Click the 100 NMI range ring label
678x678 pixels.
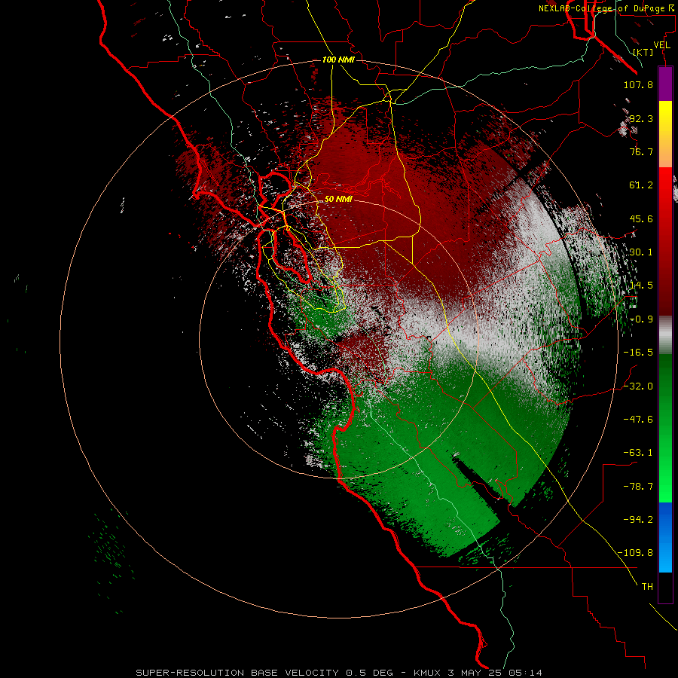click(x=338, y=60)
